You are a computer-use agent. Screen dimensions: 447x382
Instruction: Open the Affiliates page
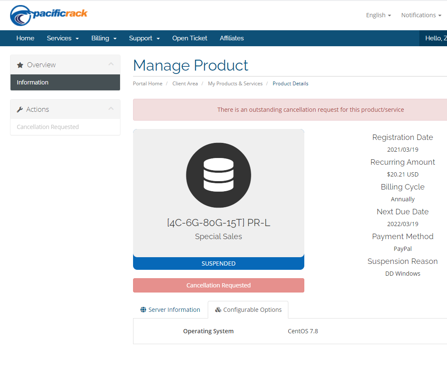(x=232, y=38)
